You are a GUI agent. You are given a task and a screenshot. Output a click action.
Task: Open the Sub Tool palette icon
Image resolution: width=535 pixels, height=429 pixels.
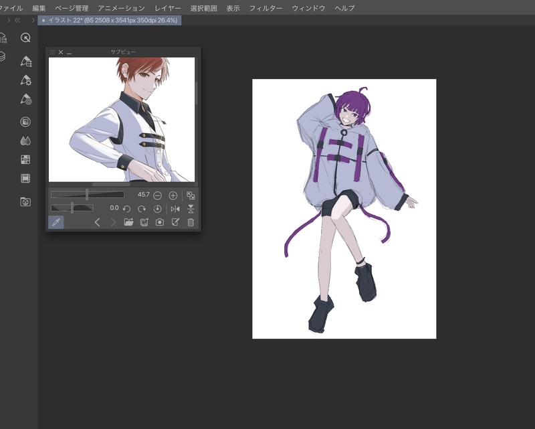click(25, 62)
